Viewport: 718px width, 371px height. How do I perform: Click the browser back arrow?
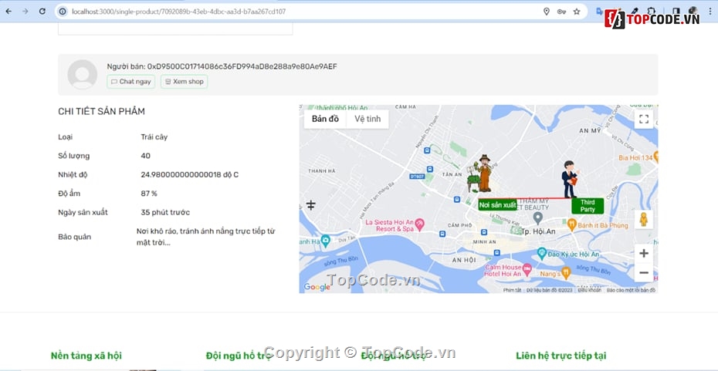(x=8, y=12)
